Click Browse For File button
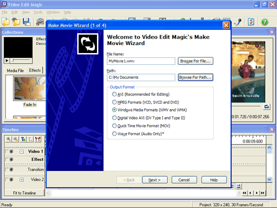The height and width of the screenshot is (208, 277). 195,61
